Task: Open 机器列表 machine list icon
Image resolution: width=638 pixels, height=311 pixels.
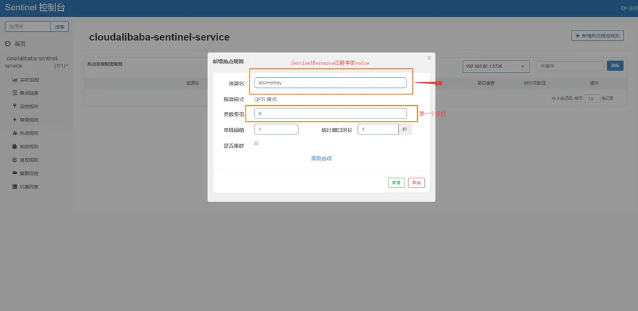Action: (x=15, y=187)
